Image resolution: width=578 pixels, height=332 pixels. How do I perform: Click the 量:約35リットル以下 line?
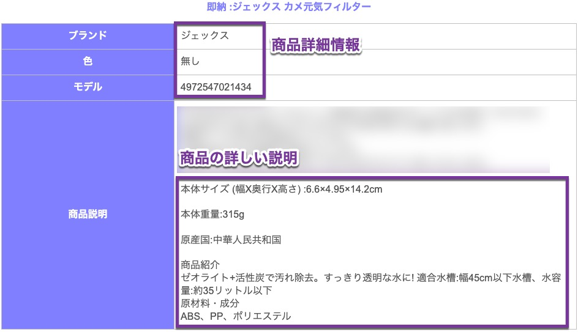[227, 290]
